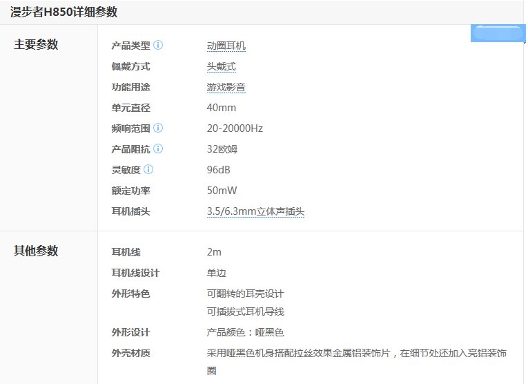Click the 佩戴方式 label
This screenshot has height=384, width=528.
pyautogui.click(x=130, y=66)
